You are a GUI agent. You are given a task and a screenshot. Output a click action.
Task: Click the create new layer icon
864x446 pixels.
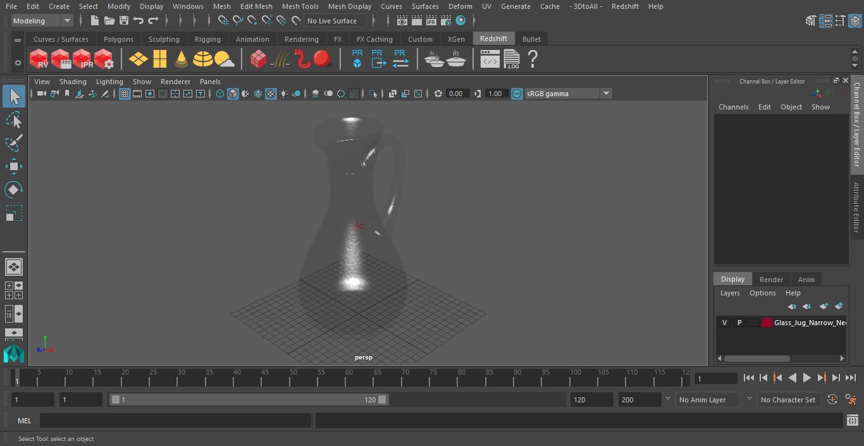click(x=824, y=306)
